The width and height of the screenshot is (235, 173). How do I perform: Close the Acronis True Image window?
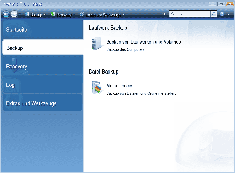[x=230, y=4]
